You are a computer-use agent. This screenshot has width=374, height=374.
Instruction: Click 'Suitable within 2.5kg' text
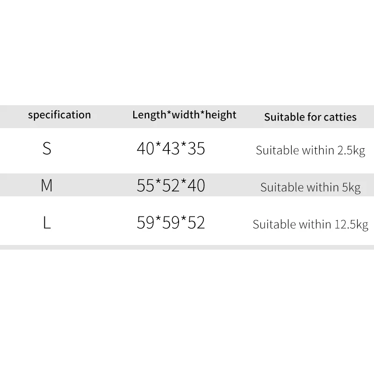coord(310,151)
